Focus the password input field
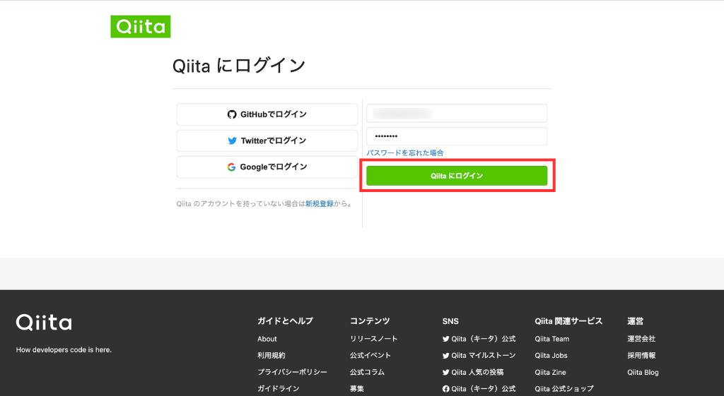 click(x=457, y=136)
